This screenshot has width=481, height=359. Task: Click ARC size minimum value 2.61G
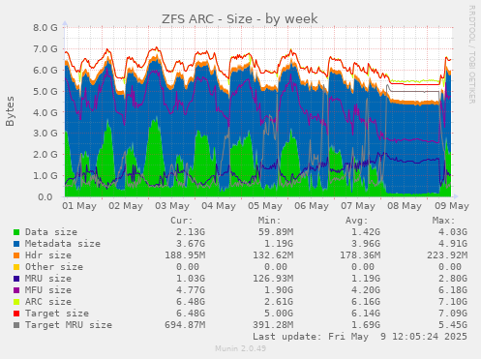(x=279, y=302)
